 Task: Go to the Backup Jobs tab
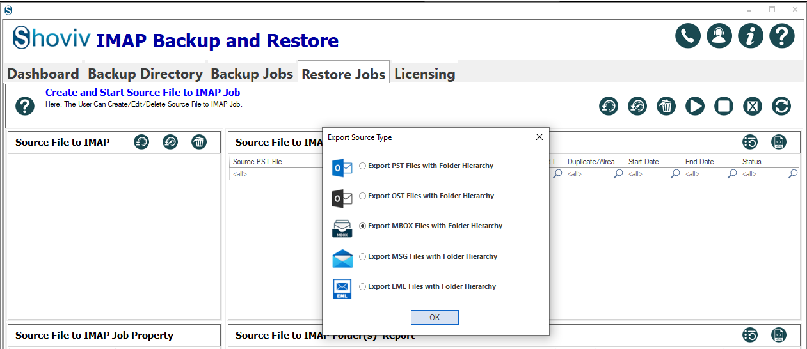point(252,74)
